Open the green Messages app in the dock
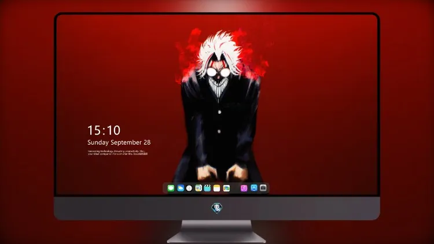This screenshot has height=244, width=434. 171,188
